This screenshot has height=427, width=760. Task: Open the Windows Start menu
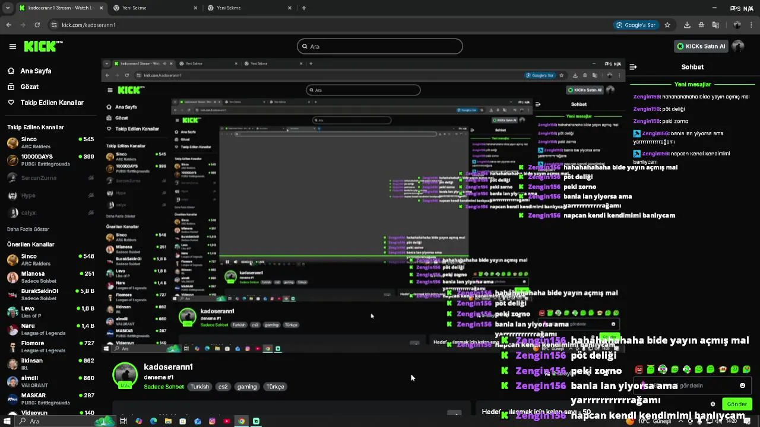[x=7, y=421]
